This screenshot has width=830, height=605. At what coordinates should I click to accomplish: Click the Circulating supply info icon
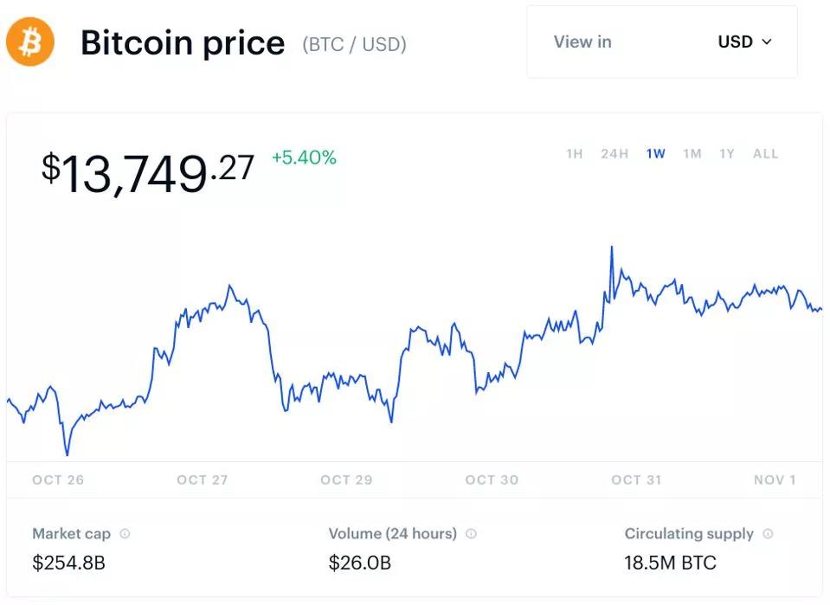768,534
